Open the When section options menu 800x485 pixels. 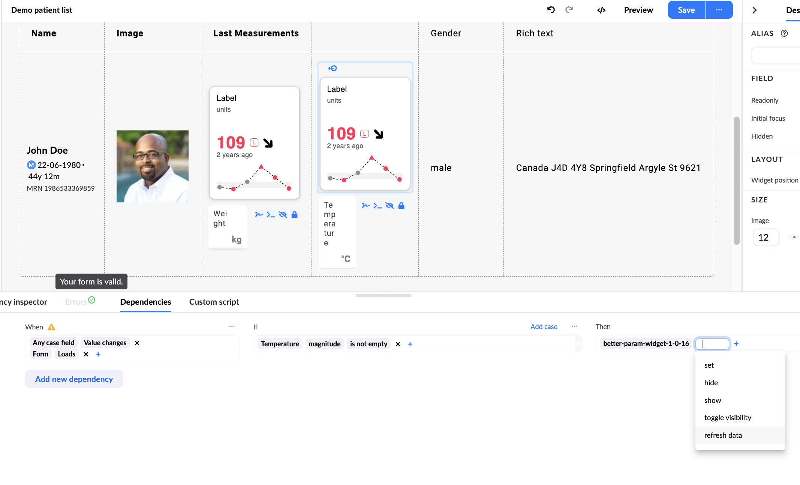point(232,326)
